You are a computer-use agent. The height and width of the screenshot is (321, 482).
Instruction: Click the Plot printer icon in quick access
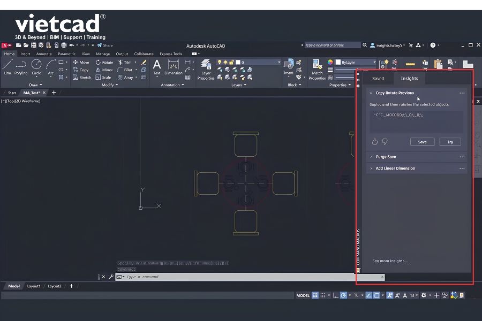64,45
